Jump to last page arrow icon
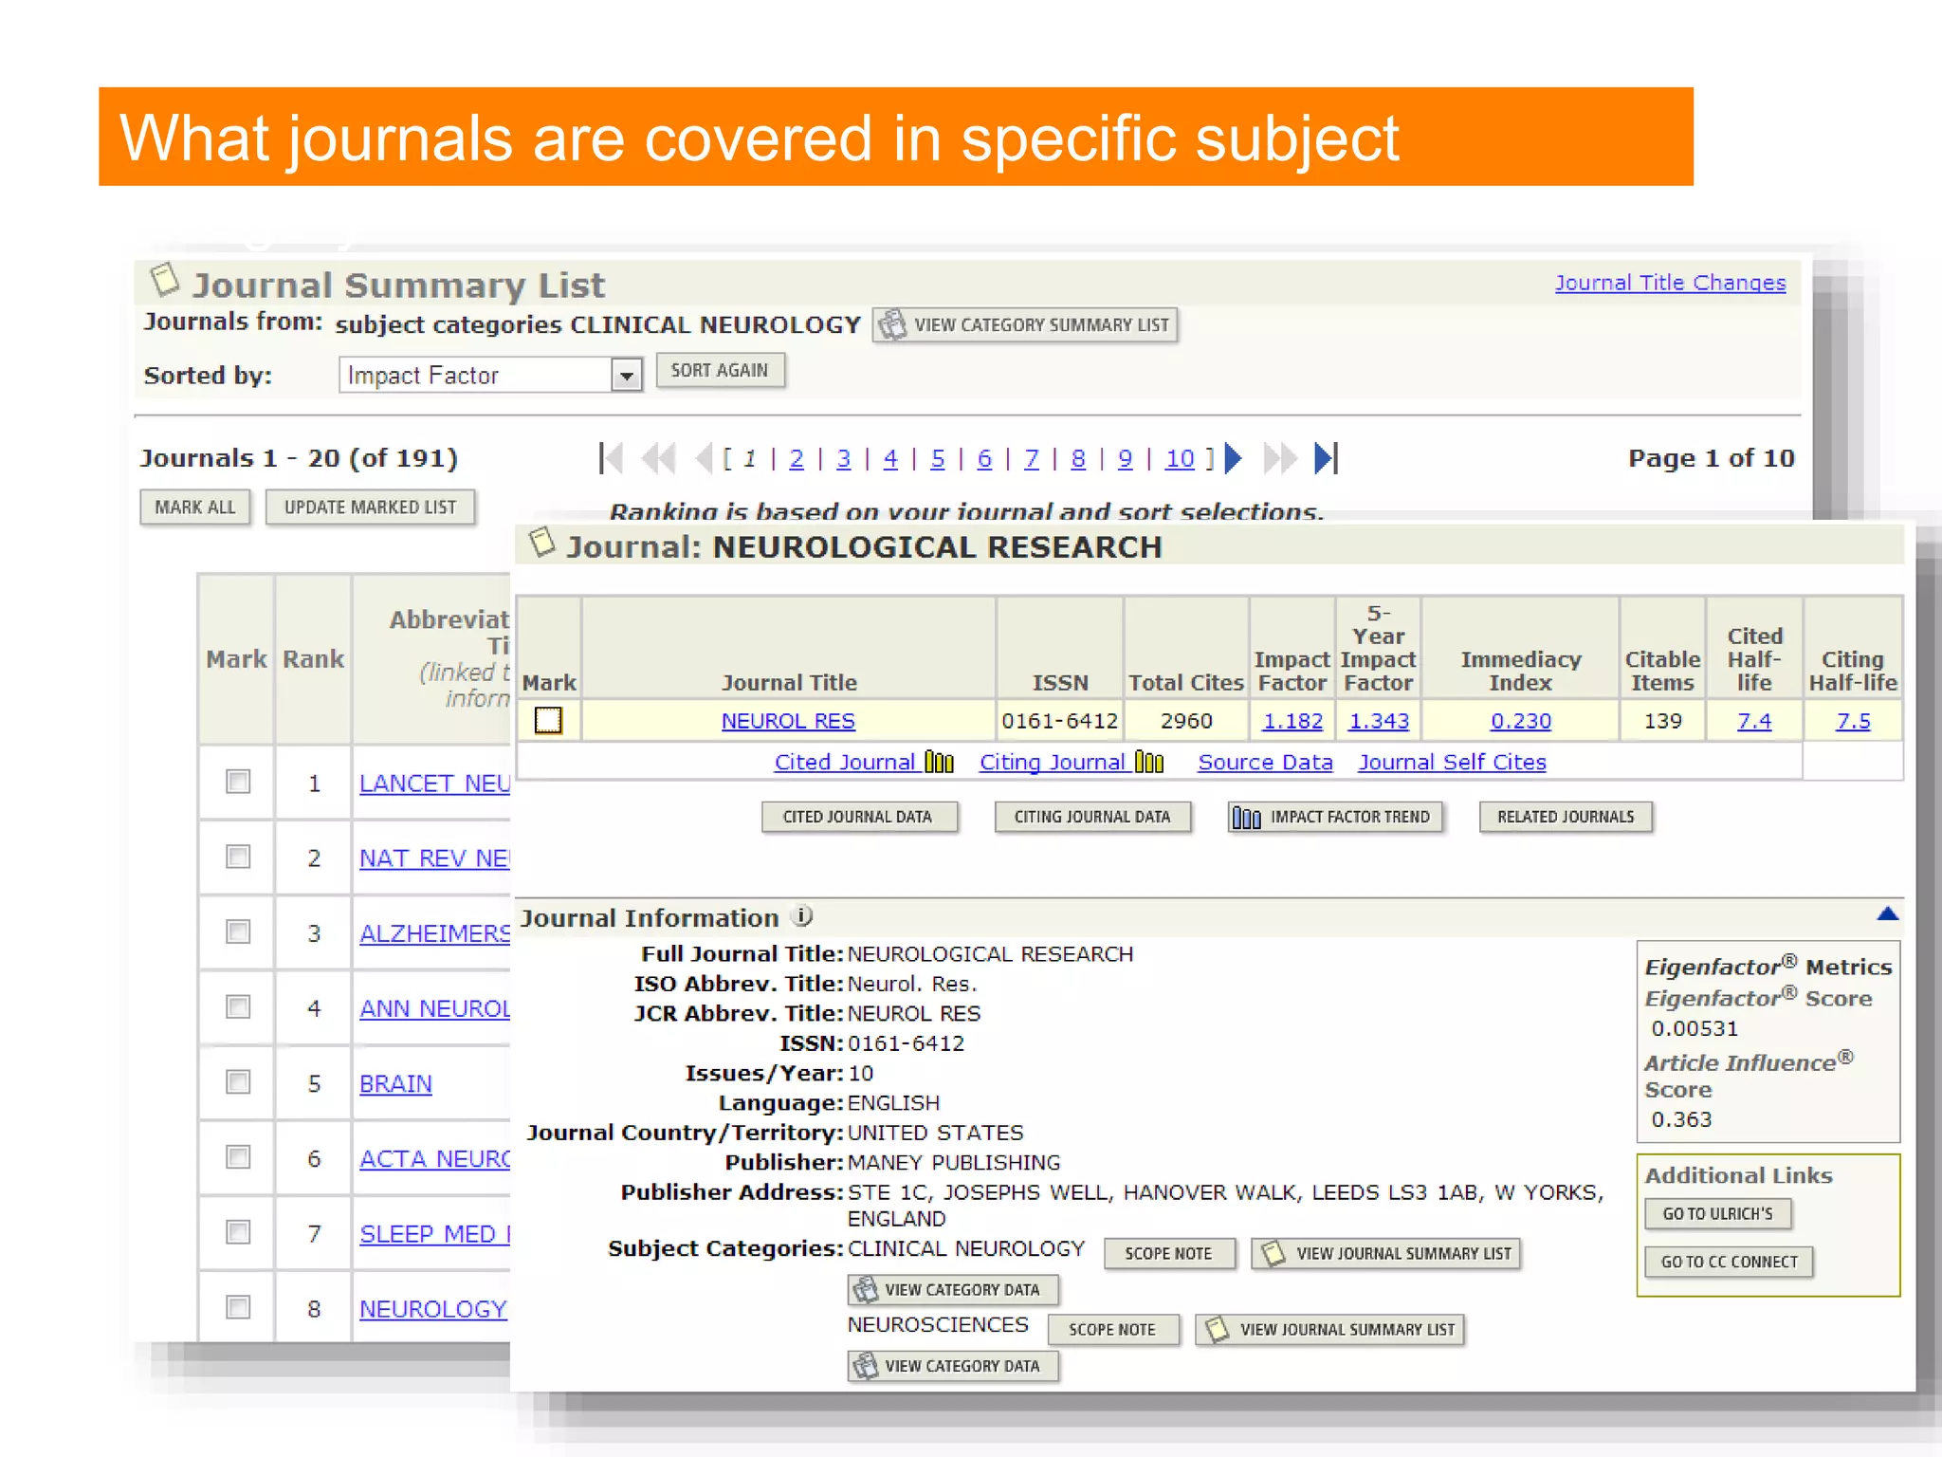 [x=1326, y=459]
